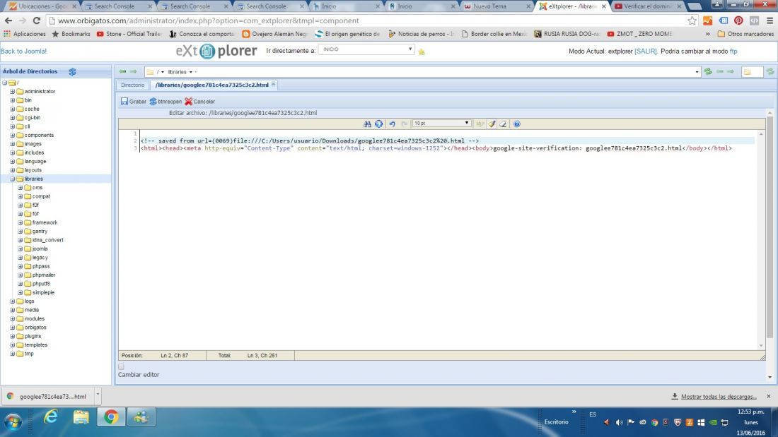
Task: Open the editor search binoculars tool
Action: [x=367, y=124]
